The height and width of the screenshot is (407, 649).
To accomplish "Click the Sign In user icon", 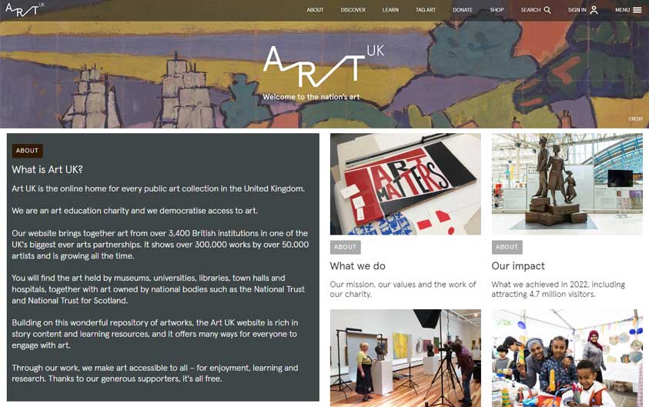I will 594,10.
